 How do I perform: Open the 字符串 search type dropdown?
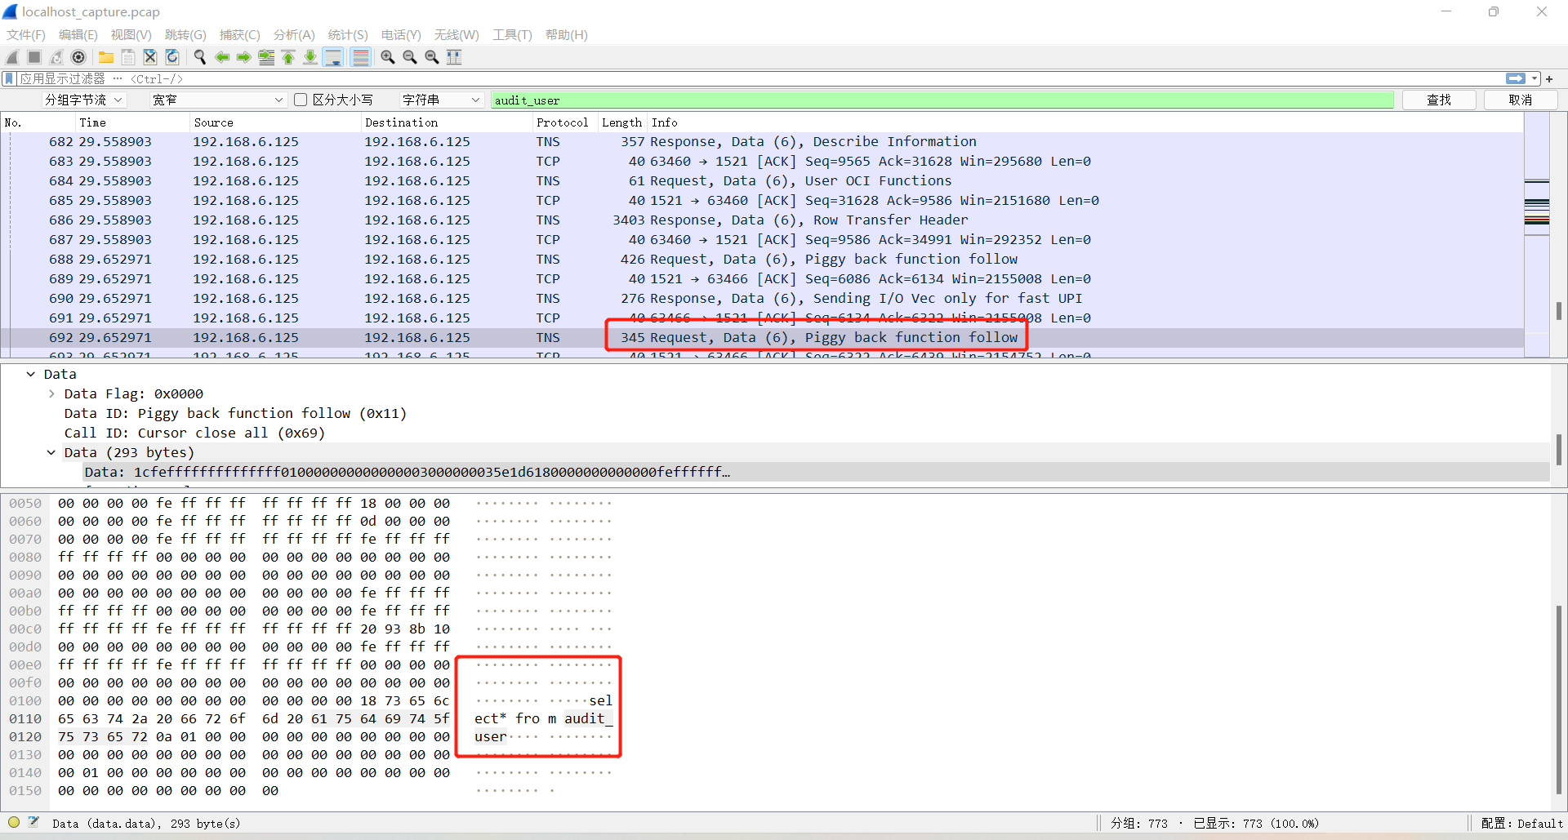[x=441, y=100]
